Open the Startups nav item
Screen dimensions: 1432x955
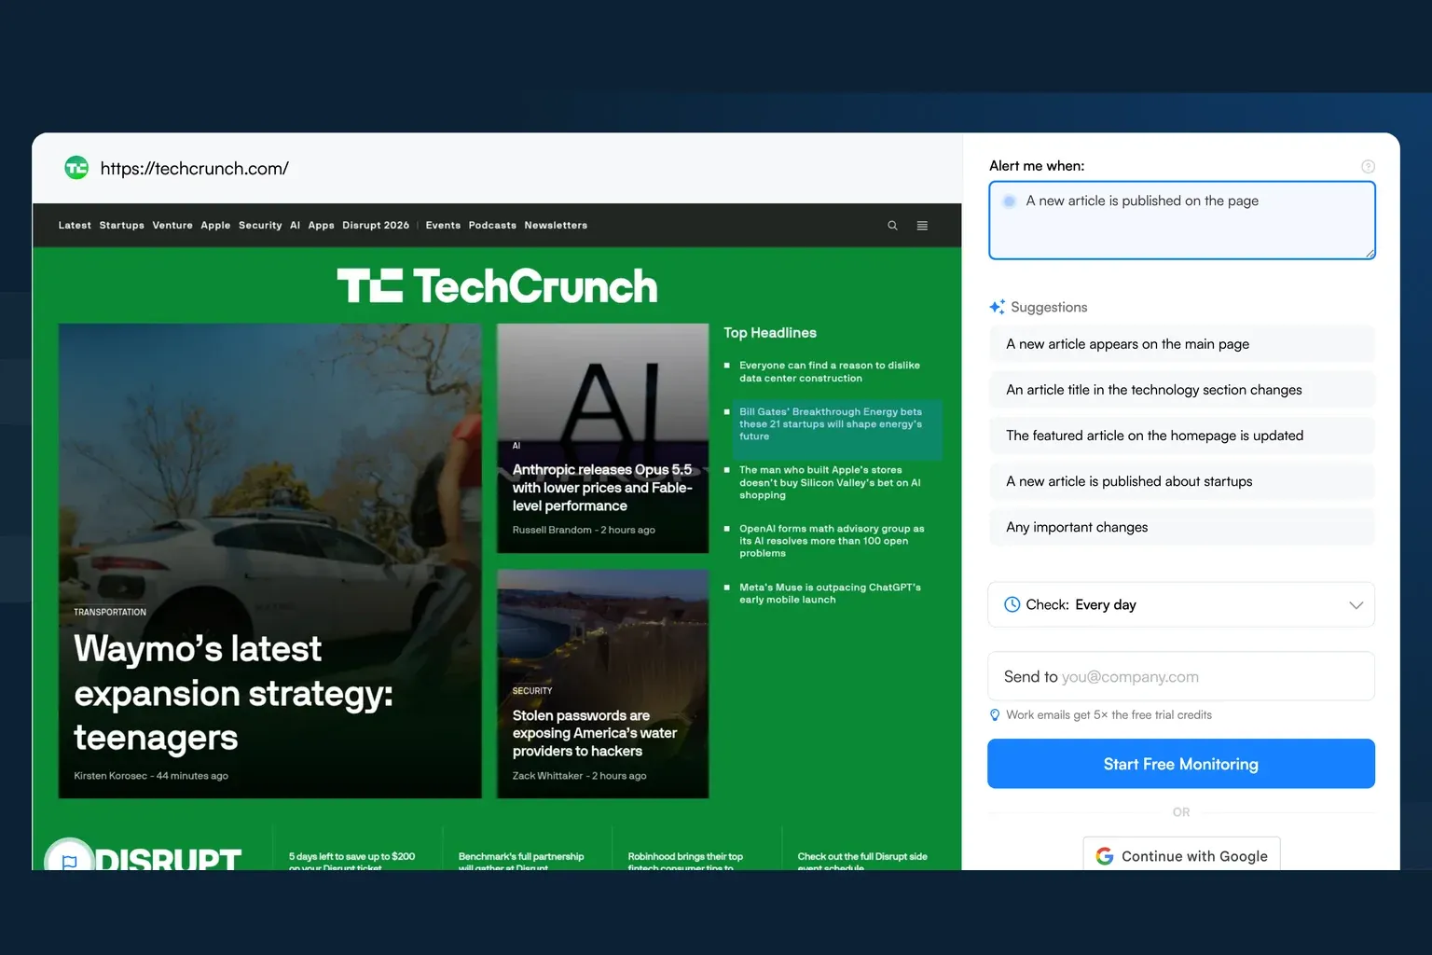point(122,226)
